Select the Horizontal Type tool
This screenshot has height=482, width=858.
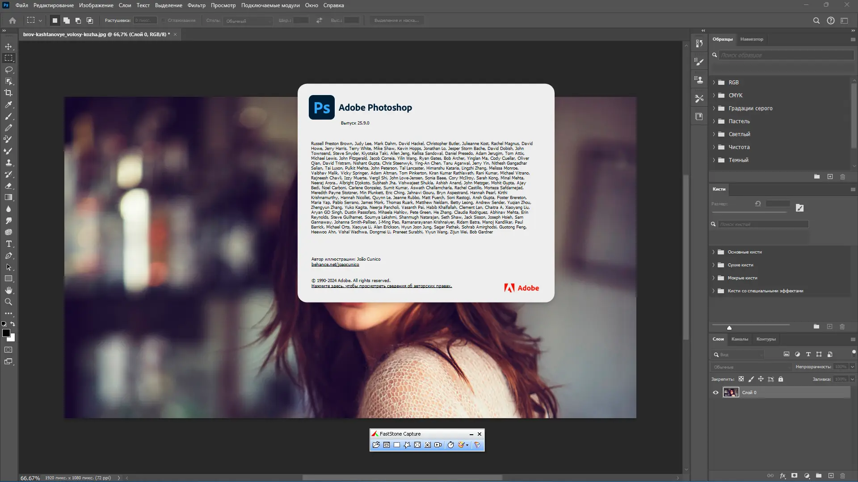click(x=8, y=244)
